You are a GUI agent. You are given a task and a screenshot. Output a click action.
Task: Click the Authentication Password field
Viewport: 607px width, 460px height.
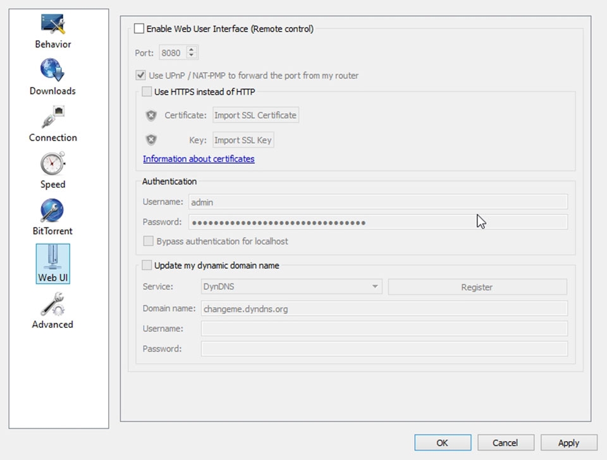click(378, 222)
